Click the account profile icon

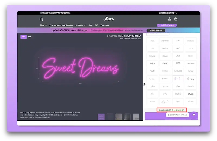coord(170,19)
